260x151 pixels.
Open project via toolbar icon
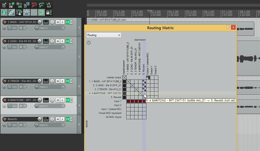[12, 5]
